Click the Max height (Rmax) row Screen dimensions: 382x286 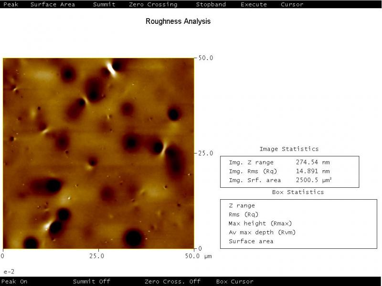tap(260, 223)
